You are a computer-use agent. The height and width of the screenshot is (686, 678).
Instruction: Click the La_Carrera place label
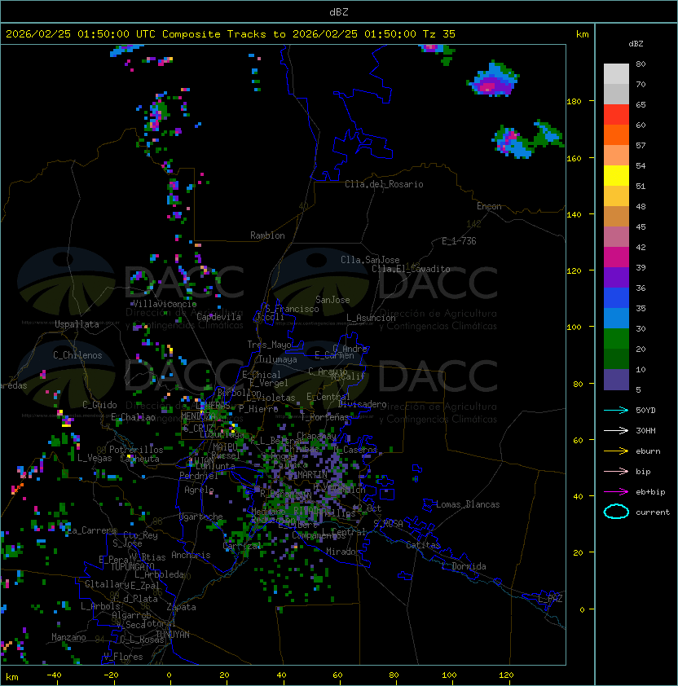(92, 530)
